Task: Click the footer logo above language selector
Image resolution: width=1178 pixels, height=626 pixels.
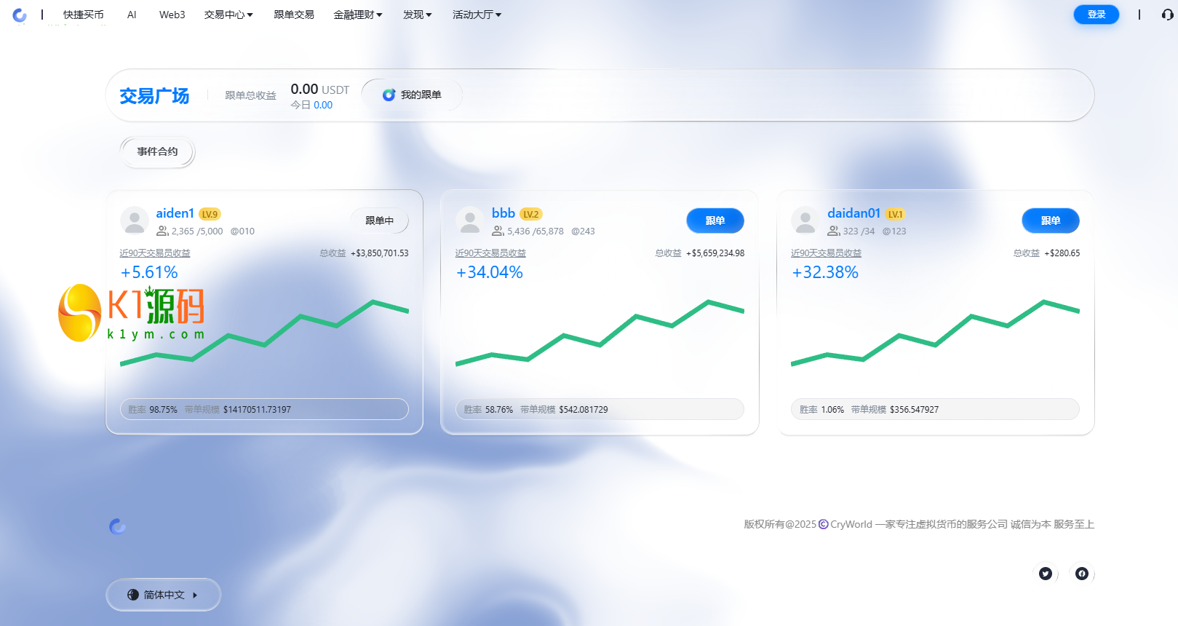Action: [117, 526]
